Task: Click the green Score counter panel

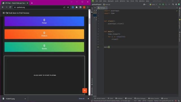Action: 44,47
